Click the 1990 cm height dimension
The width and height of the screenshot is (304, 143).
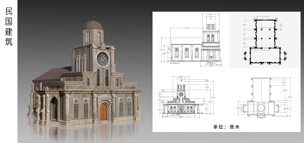(x=214, y=98)
